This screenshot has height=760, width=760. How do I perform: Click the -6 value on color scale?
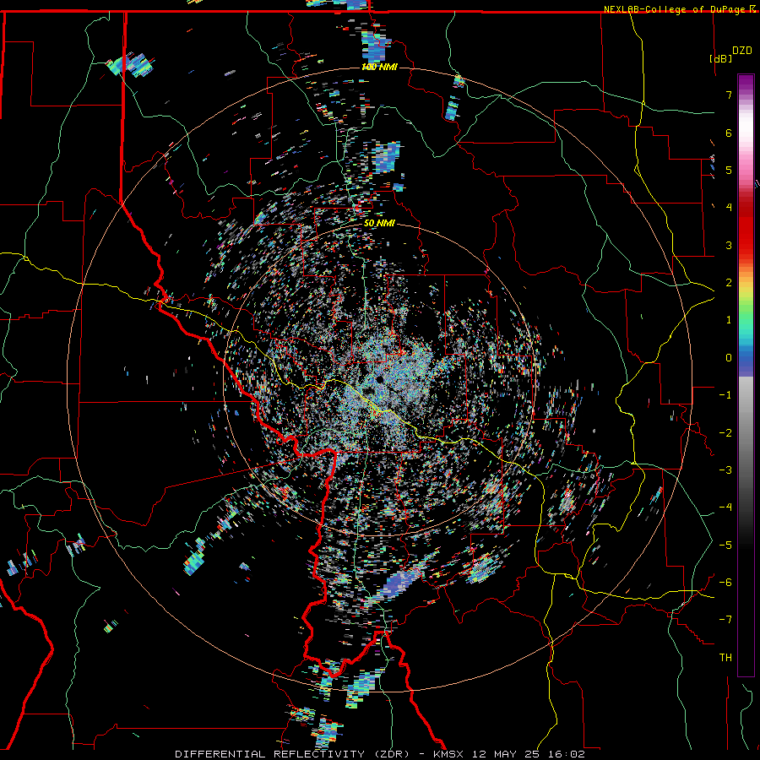[x=725, y=582]
